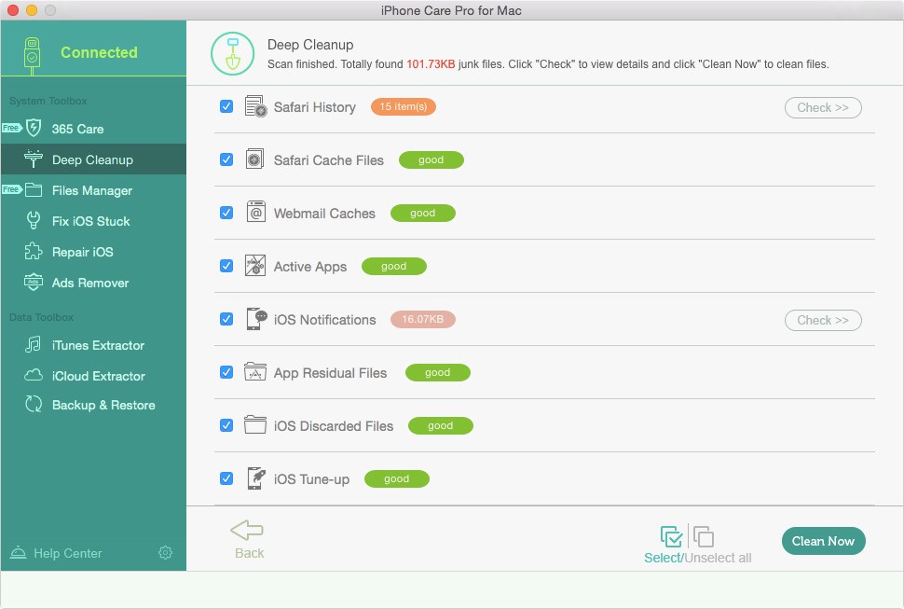Open Fix iOS Stuck wrench icon
The image size is (904, 609).
tap(34, 221)
